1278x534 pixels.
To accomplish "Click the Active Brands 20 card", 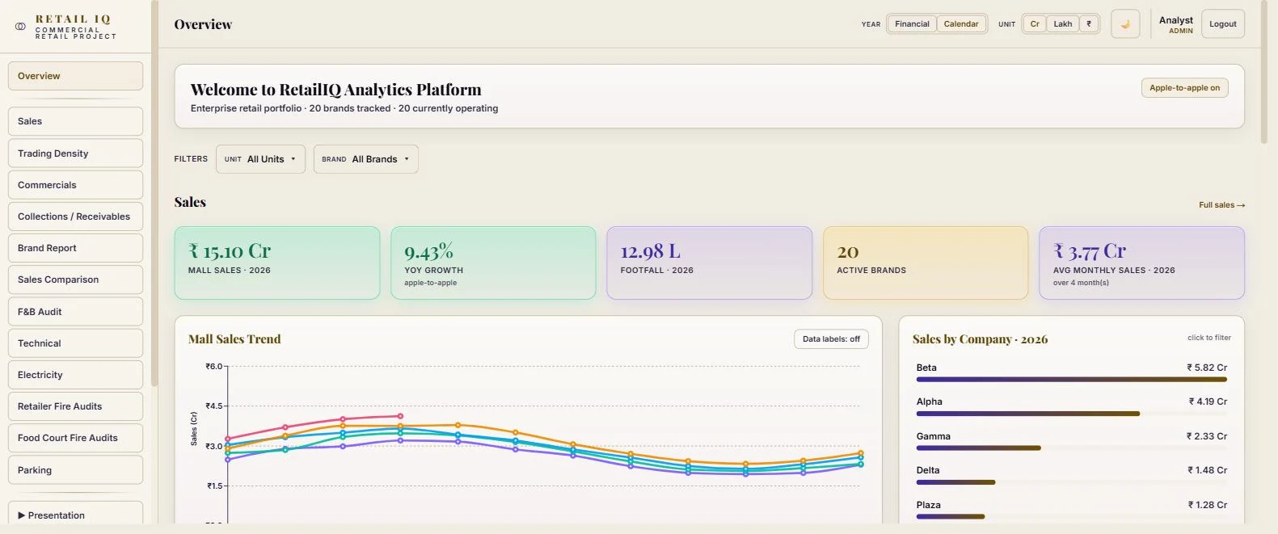I will point(926,263).
